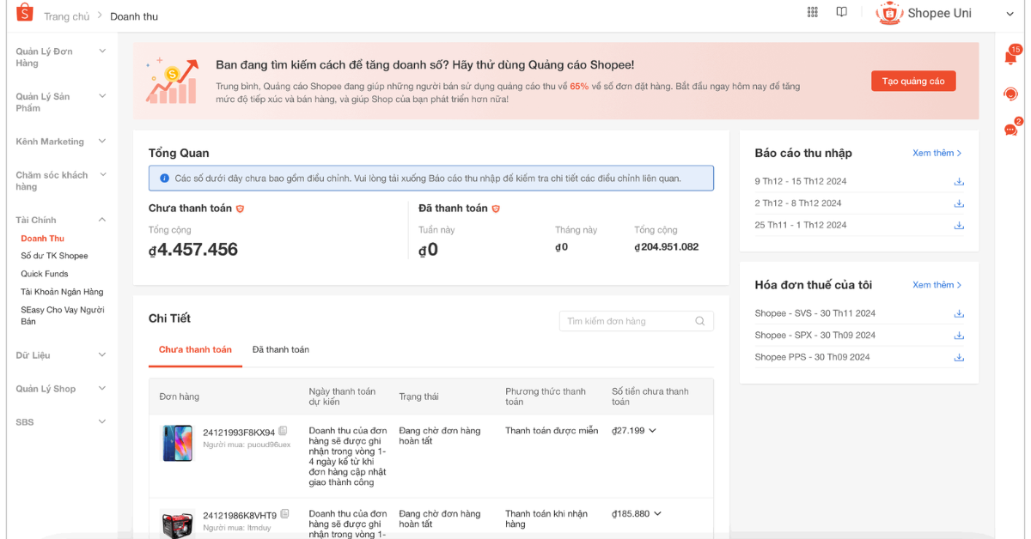Click the Tạo quảng cáo button
Image resolution: width=1031 pixels, height=539 pixels.
(x=912, y=81)
